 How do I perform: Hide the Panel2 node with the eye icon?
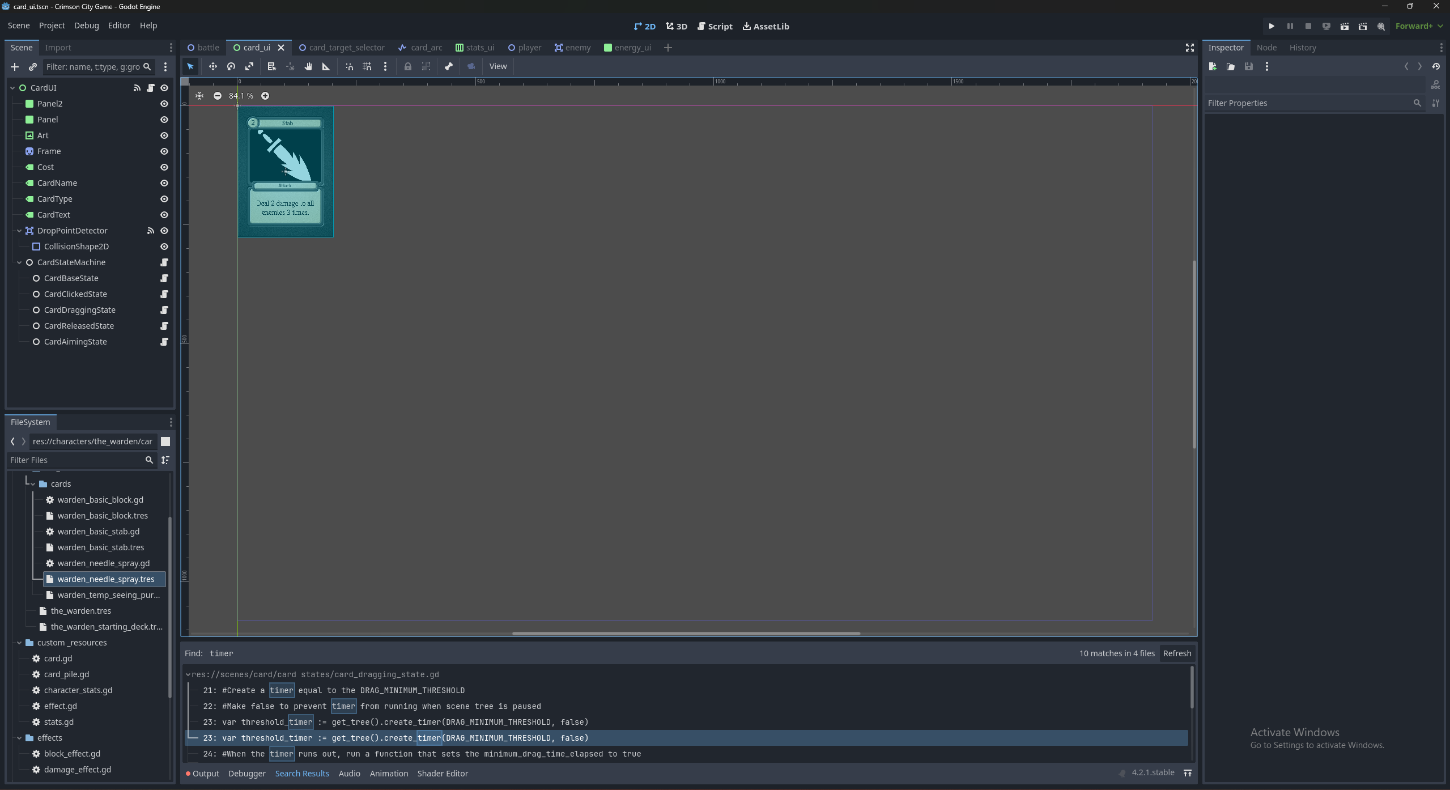[164, 104]
